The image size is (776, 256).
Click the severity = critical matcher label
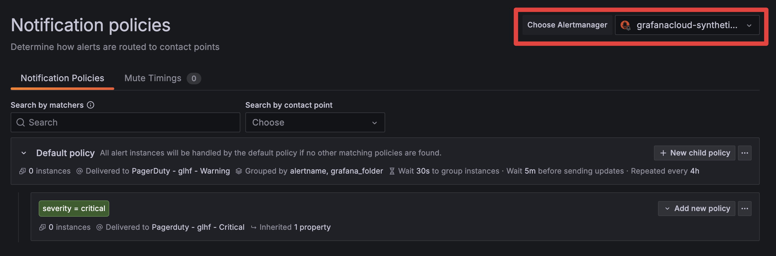[x=74, y=209]
